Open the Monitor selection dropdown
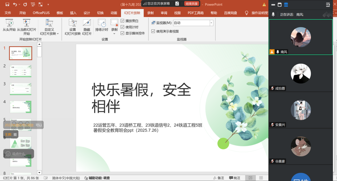This screenshot has width=337, height=181. pos(211,23)
